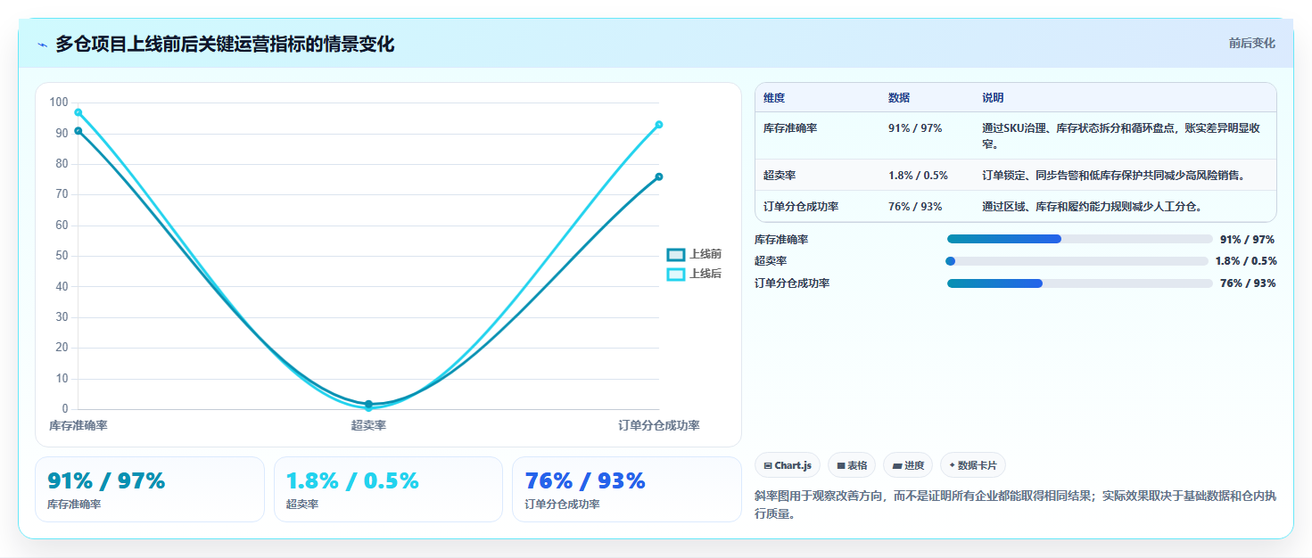Click the progress value 91% / 97%

click(1247, 239)
